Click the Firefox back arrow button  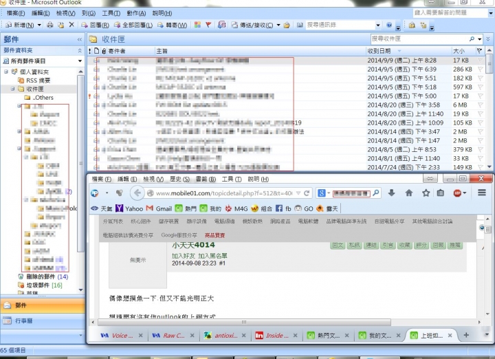137,193
